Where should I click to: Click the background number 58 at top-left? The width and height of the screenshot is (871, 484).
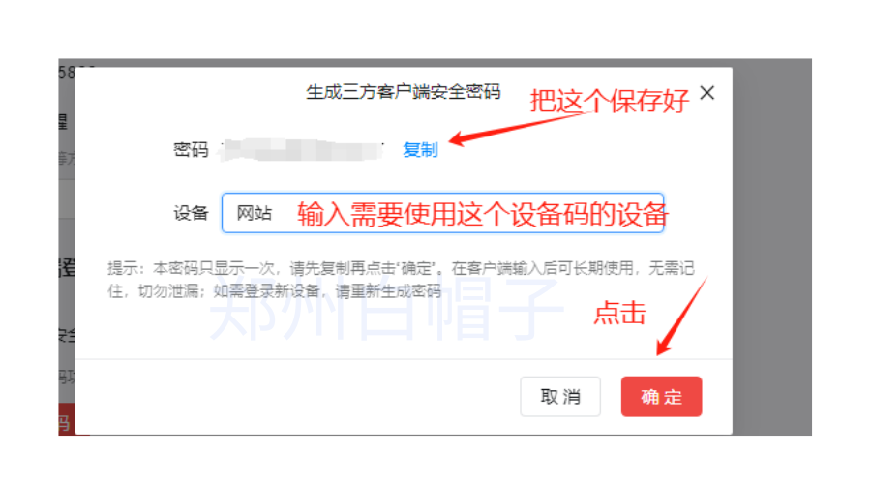click(x=67, y=73)
